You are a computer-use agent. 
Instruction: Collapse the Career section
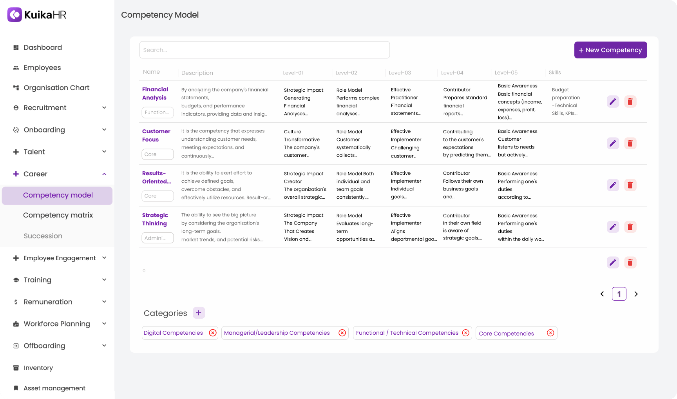coord(104,174)
